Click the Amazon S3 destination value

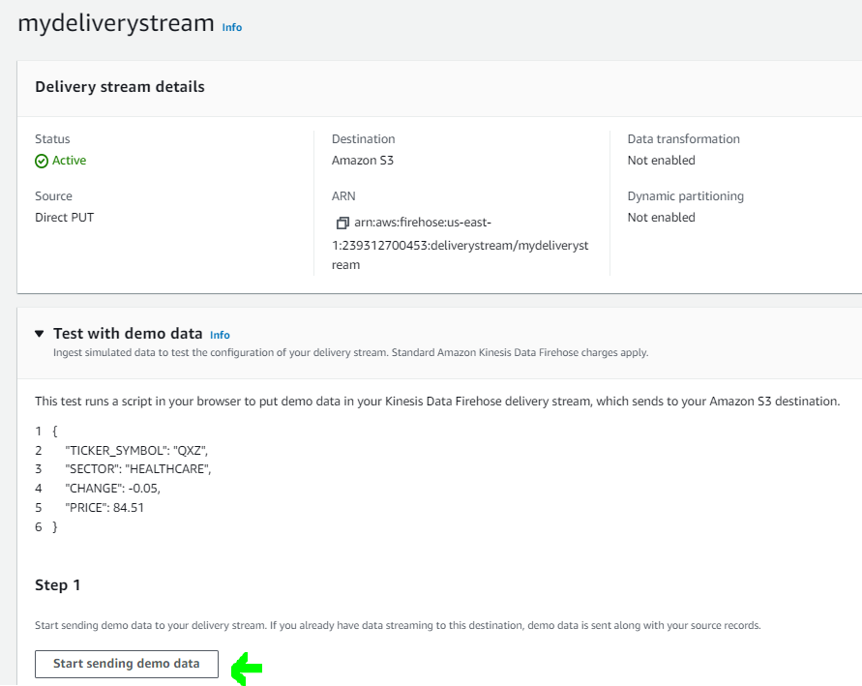pyautogui.click(x=362, y=161)
